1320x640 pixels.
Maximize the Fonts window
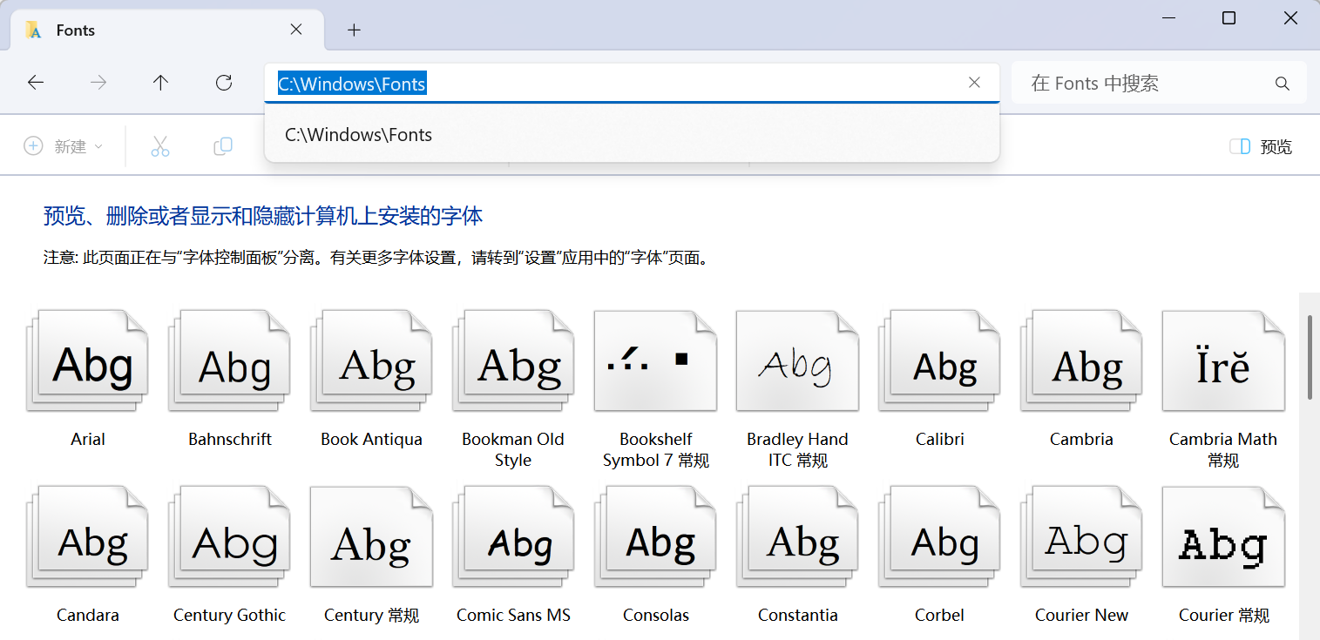1229,17
